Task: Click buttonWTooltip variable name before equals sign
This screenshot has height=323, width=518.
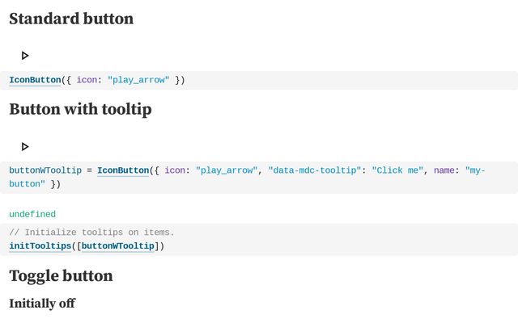Action: (45, 170)
